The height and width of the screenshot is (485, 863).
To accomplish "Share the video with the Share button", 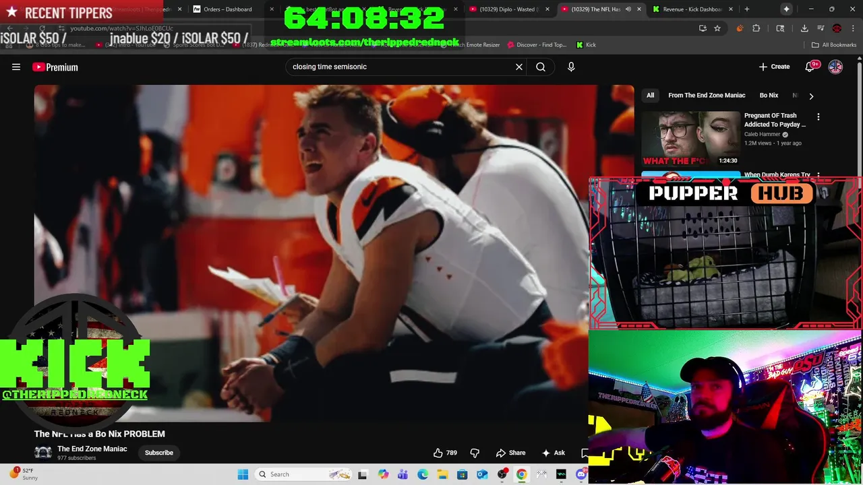I will click(x=510, y=453).
